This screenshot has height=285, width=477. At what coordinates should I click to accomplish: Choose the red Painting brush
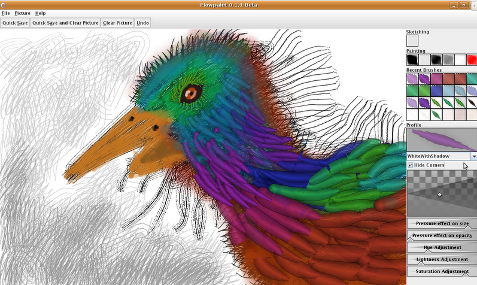[x=471, y=60]
